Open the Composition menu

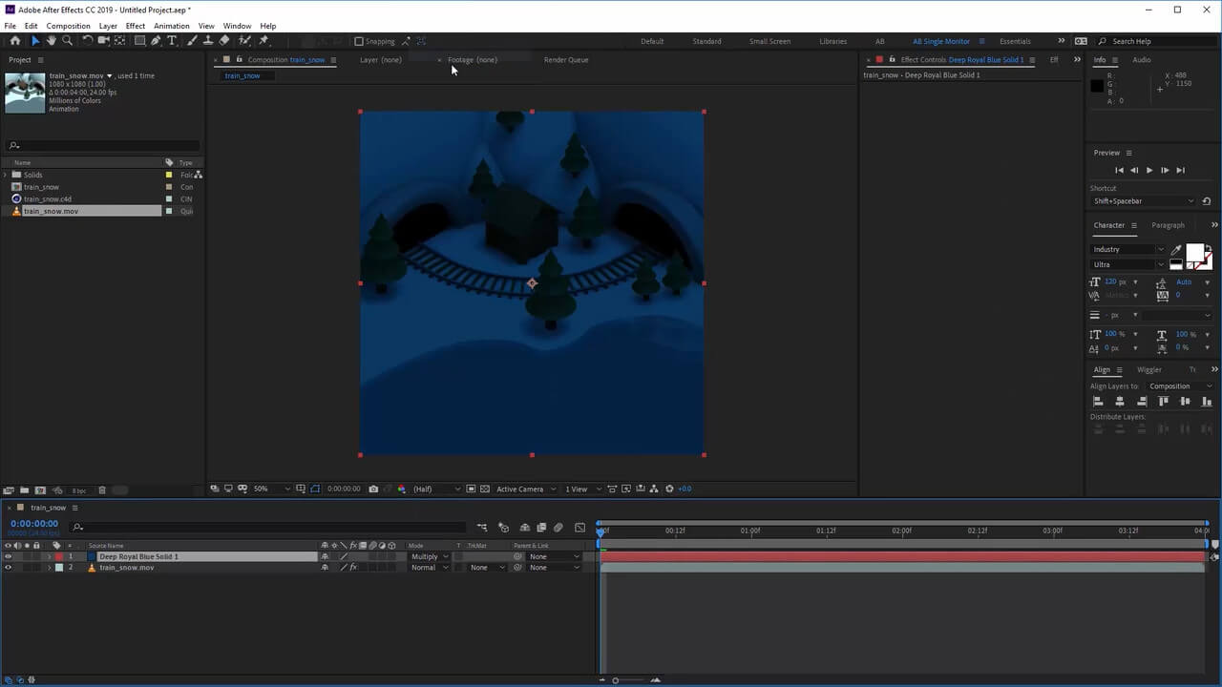pyautogui.click(x=68, y=26)
